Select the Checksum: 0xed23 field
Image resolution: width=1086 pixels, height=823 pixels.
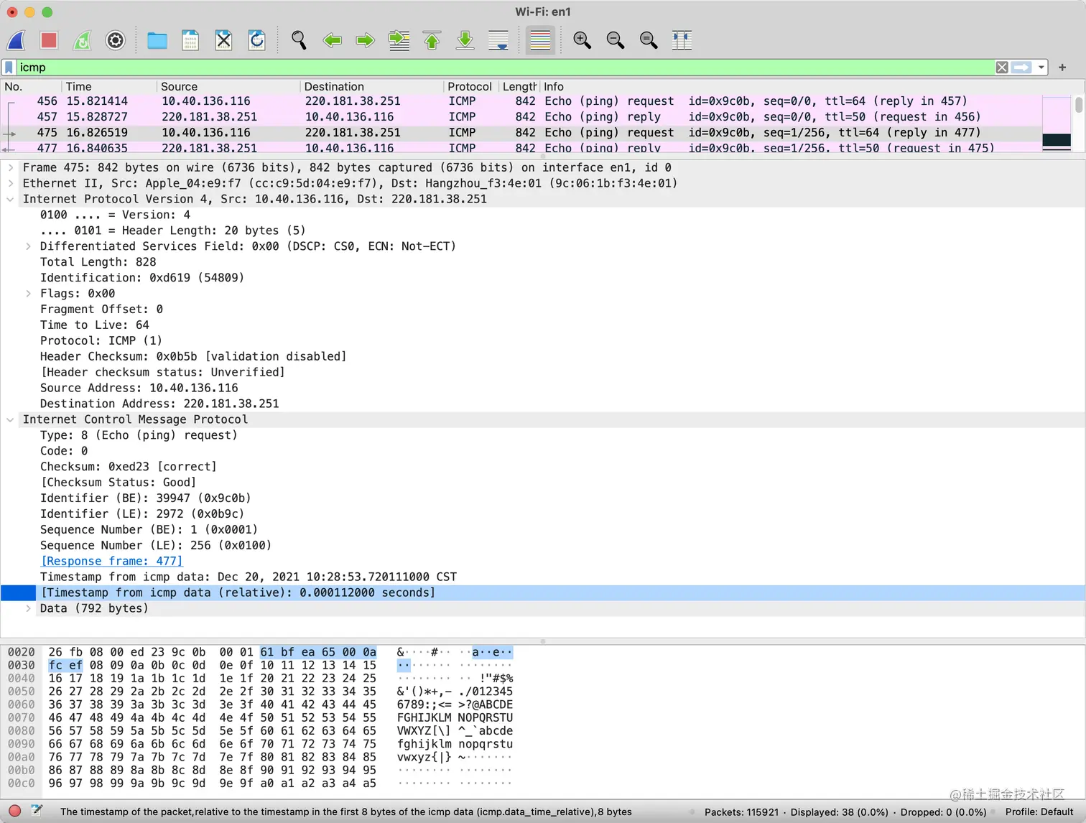coord(129,467)
